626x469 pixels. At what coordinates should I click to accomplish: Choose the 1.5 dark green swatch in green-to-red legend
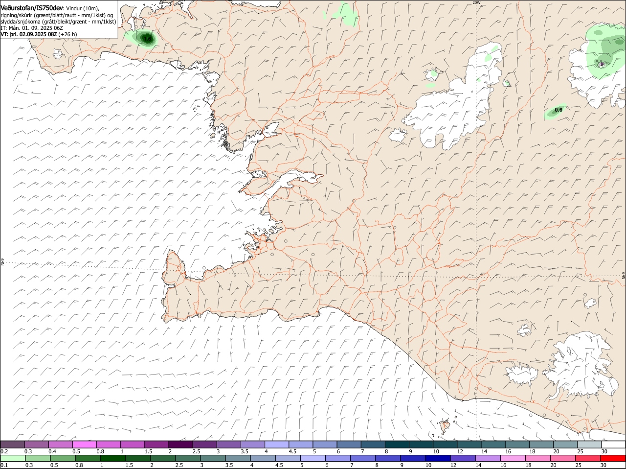point(138,458)
